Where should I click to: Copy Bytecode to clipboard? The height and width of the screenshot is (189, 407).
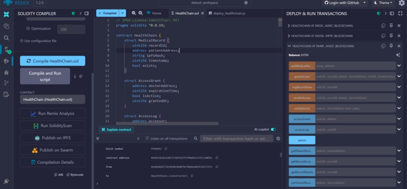point(75,175)
